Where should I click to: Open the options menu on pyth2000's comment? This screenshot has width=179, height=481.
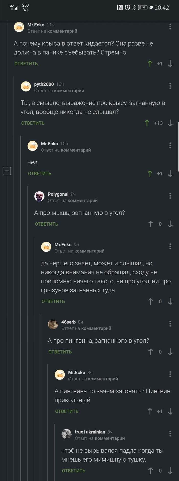[x=170, y=86]
